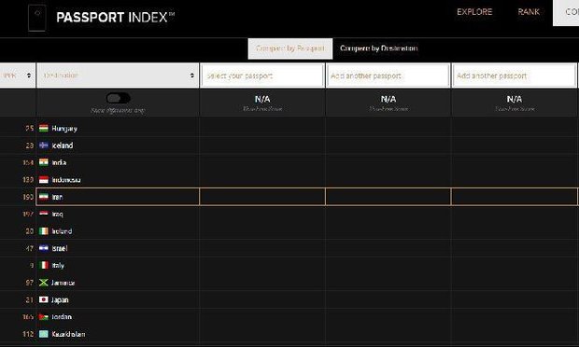Image resolution: width=579 pixels, height=347 pixels.
Task: Click the Iran flag icon
Action: 44,197
